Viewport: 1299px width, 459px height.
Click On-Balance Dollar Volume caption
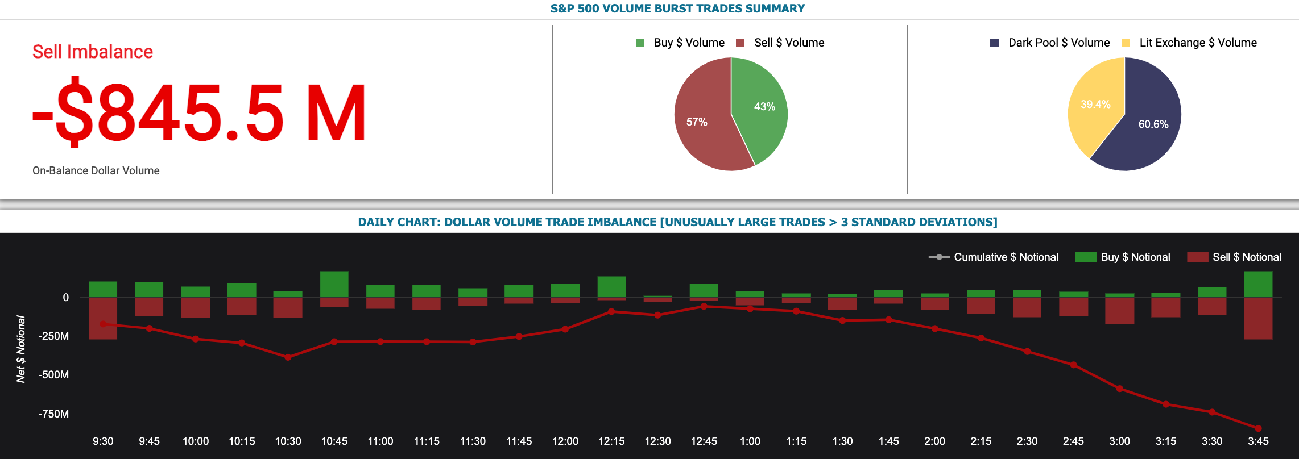[96, 170]
